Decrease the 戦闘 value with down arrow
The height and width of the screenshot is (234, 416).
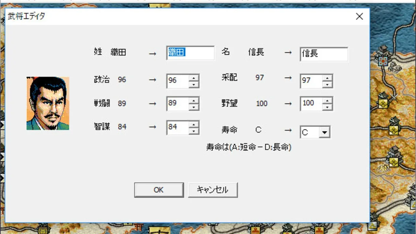(194, 107)
